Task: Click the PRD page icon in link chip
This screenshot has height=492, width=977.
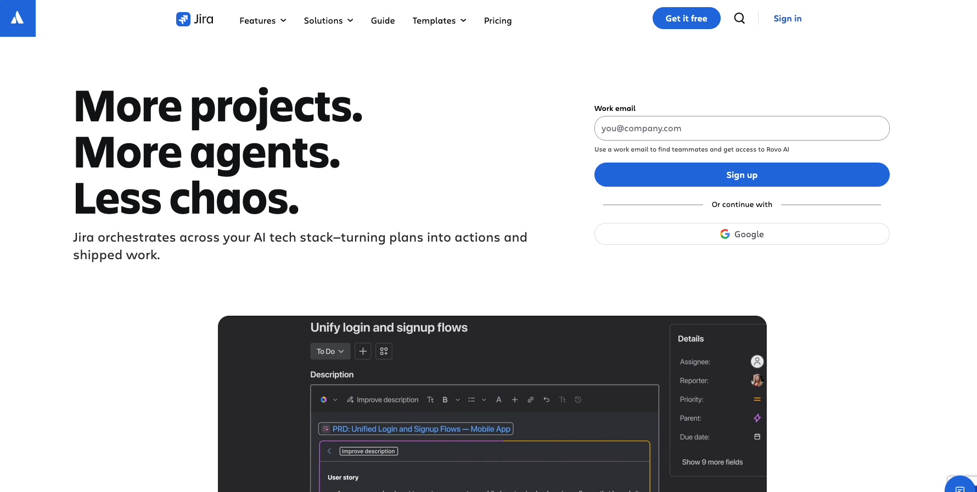Action: 325,429
